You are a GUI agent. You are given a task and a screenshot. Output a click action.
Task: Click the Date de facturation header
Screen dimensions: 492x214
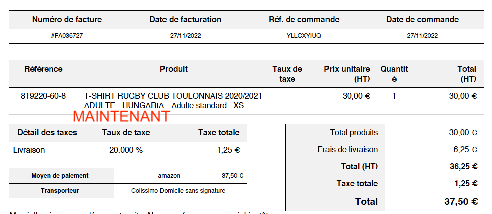point(186,20)
